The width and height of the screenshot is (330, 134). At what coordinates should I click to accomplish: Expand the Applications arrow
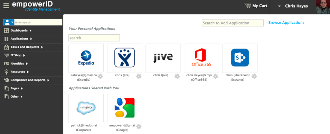click(31, 39)
